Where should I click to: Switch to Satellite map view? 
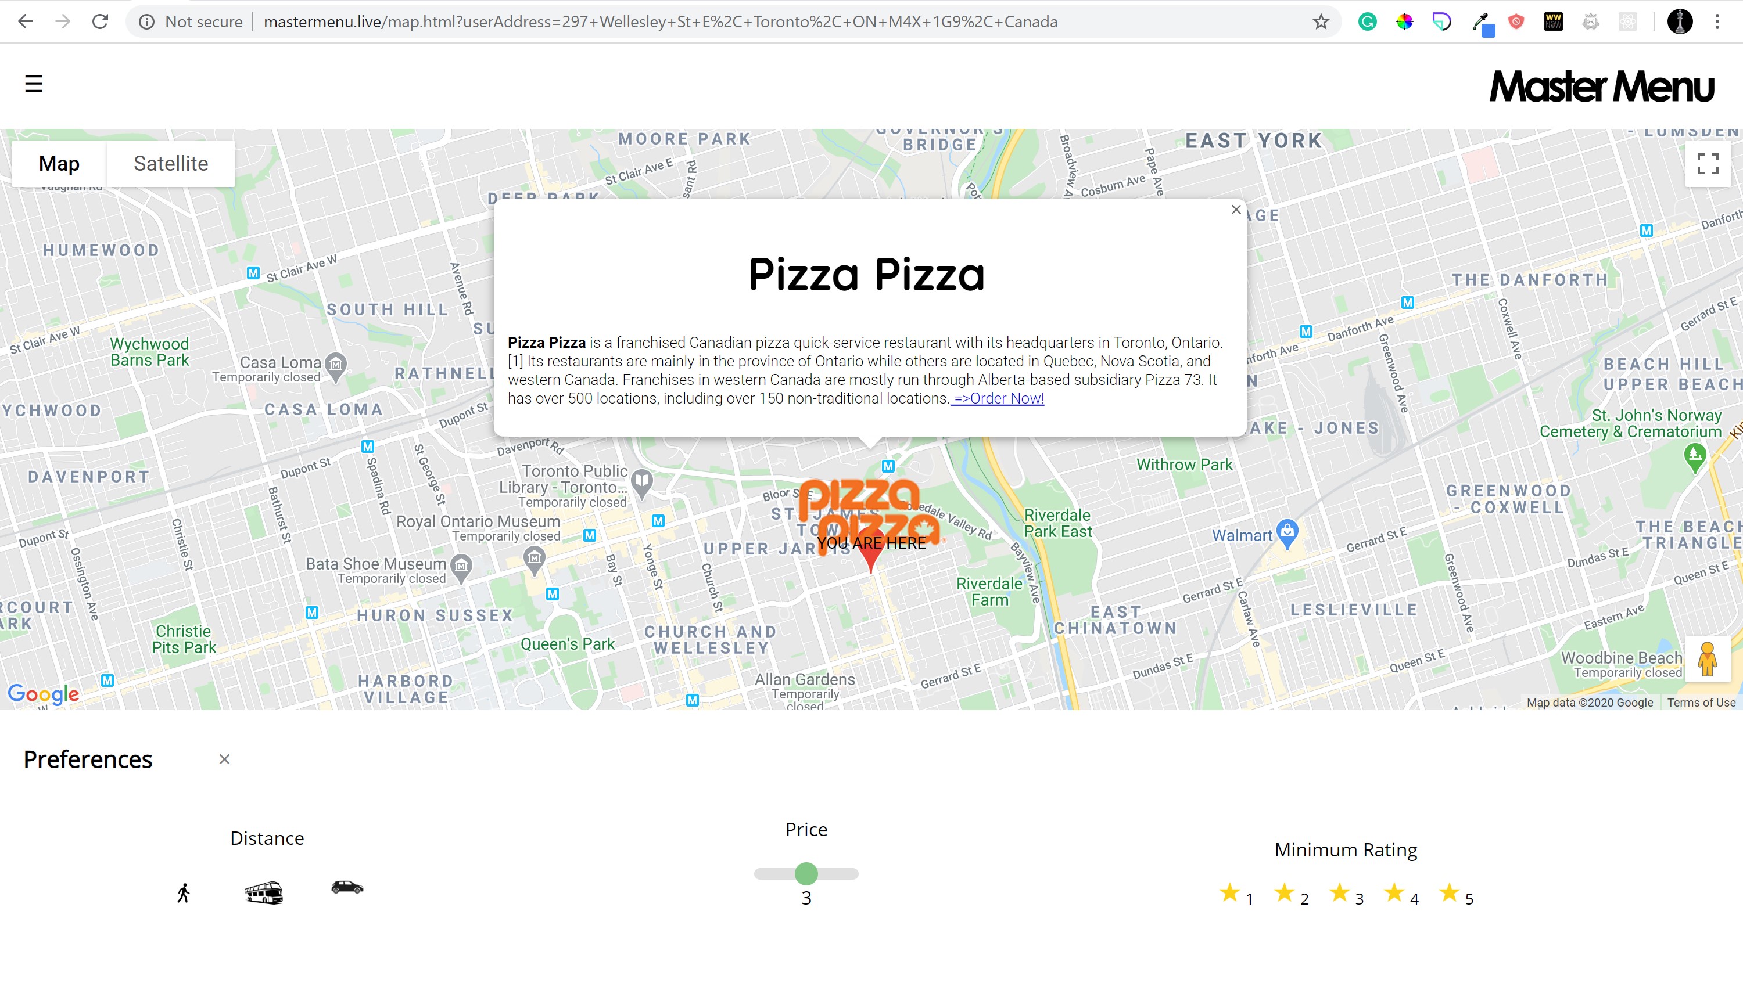pos(171,164)
